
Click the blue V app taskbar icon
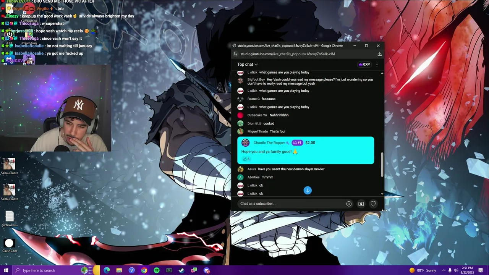pos(132,270)
